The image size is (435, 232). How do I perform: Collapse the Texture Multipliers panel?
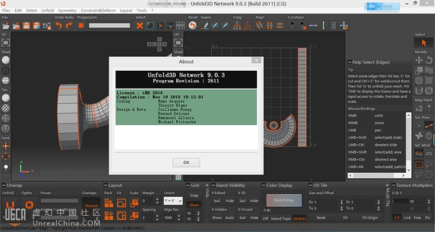[393, 185]
